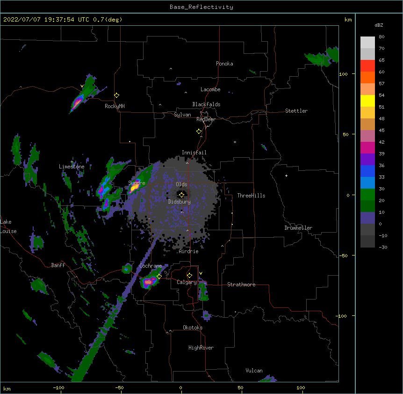Click the yellow diamond marker beside Cochrane
Screen dimensions: 403x394
tap(159, 276)
